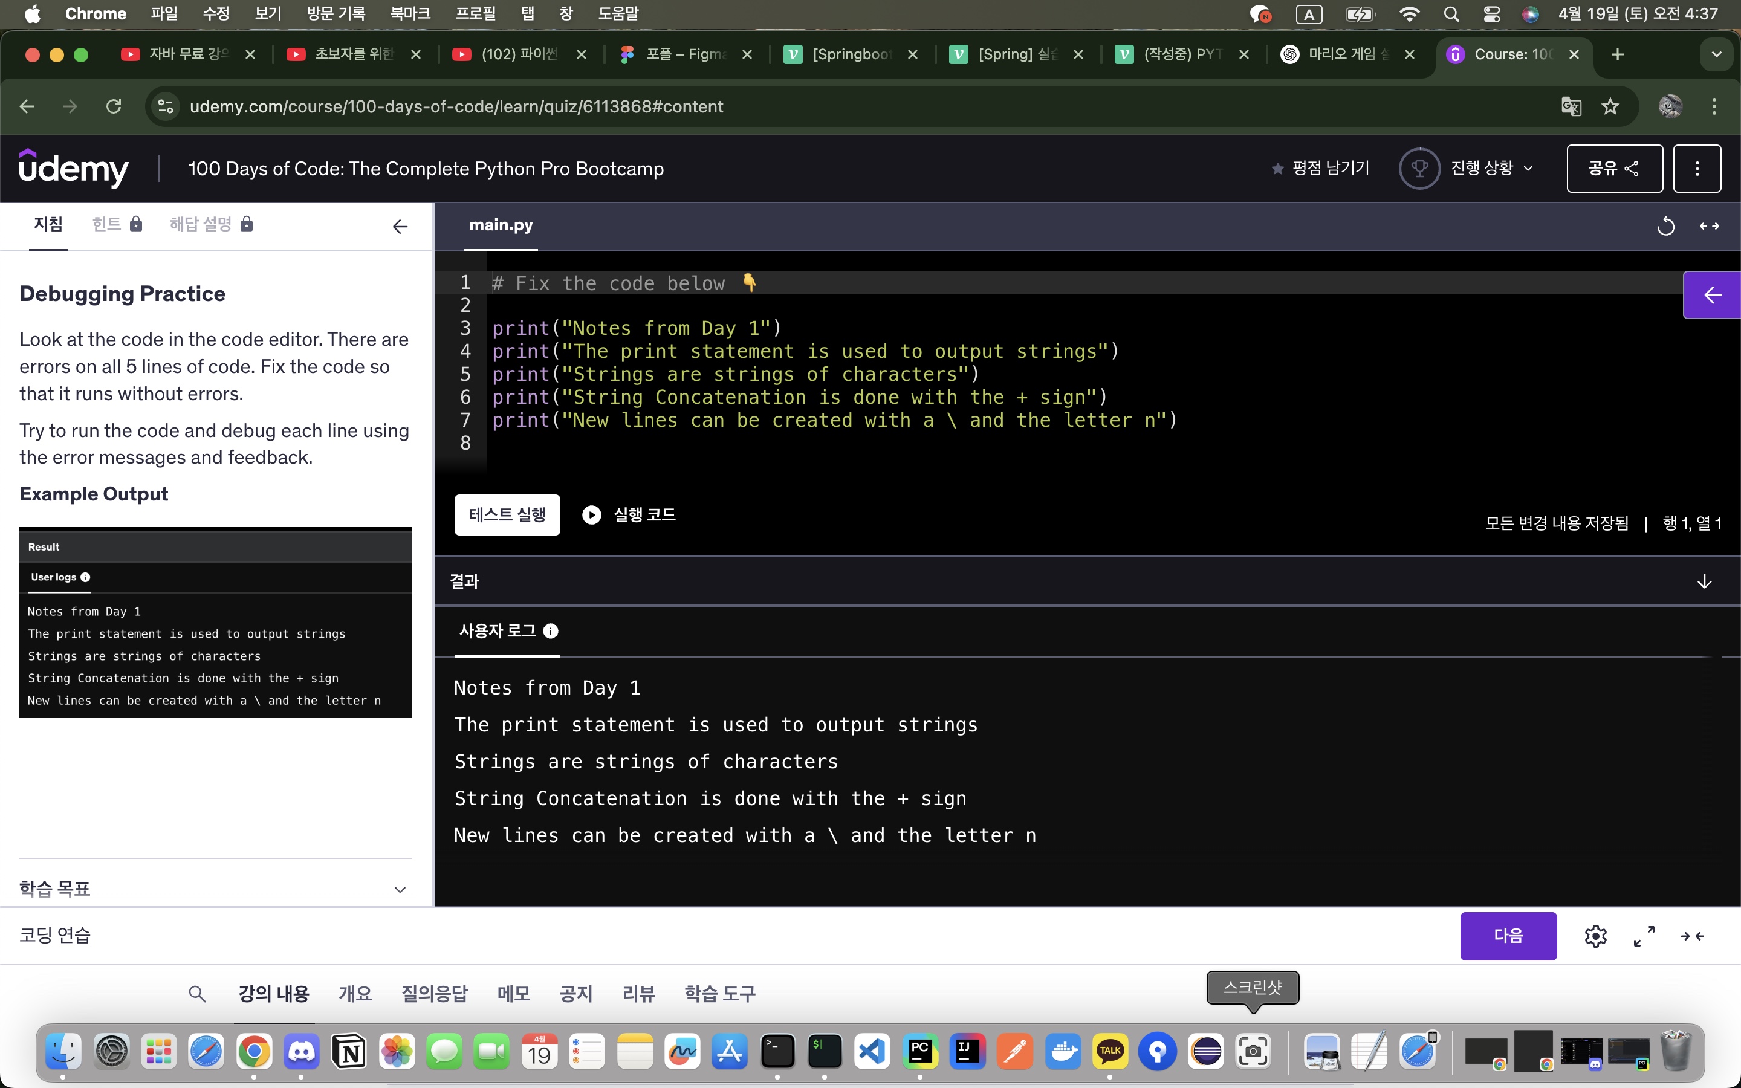The height and width of the screenshot is (1088, 1741).
Task: Click the search icon near course tabs
Action: [x=196, y=994]
